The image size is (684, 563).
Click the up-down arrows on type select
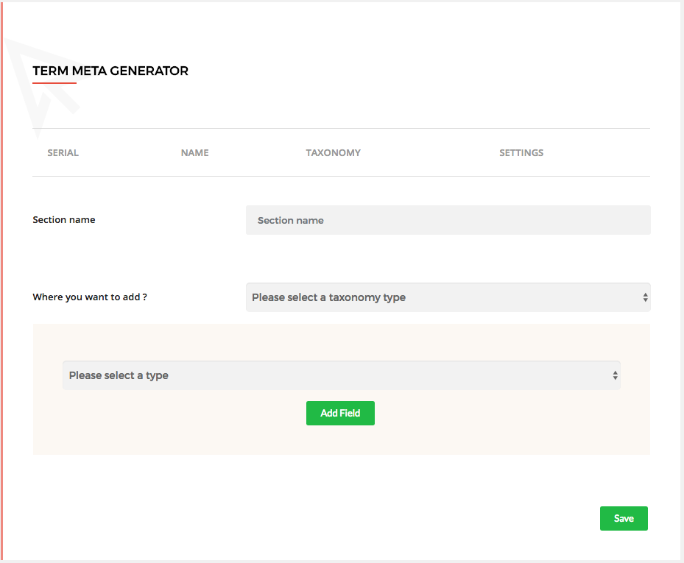click(615, 375)
